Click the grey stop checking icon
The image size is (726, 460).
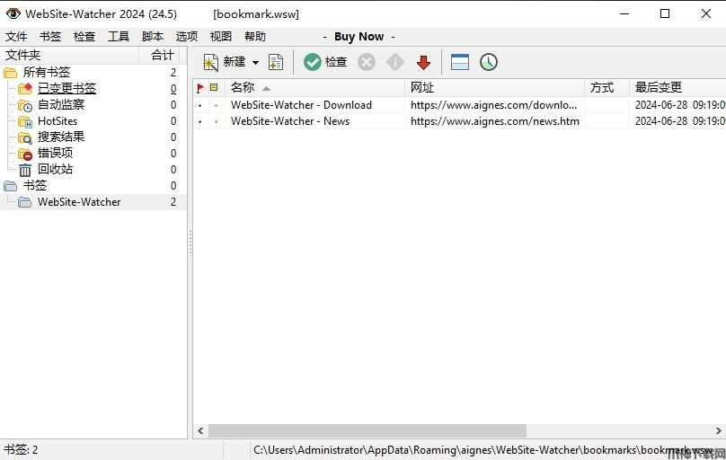point(367,62)
